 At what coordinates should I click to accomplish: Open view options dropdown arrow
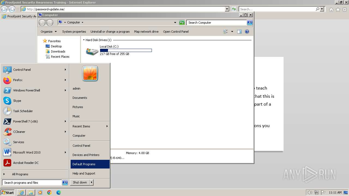[232, 32]
